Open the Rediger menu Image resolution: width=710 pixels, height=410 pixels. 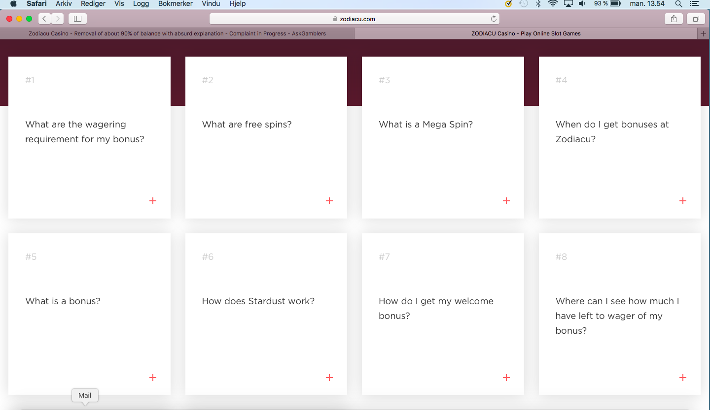pos(93,4)
